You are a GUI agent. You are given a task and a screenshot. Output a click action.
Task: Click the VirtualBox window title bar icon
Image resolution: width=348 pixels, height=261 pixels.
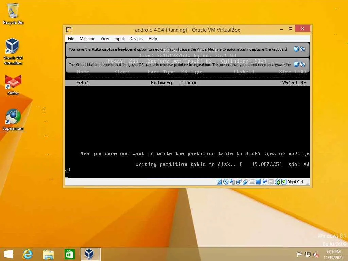tap(69, 30)
